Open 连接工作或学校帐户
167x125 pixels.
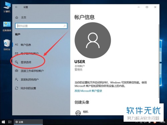click(32, 71)
